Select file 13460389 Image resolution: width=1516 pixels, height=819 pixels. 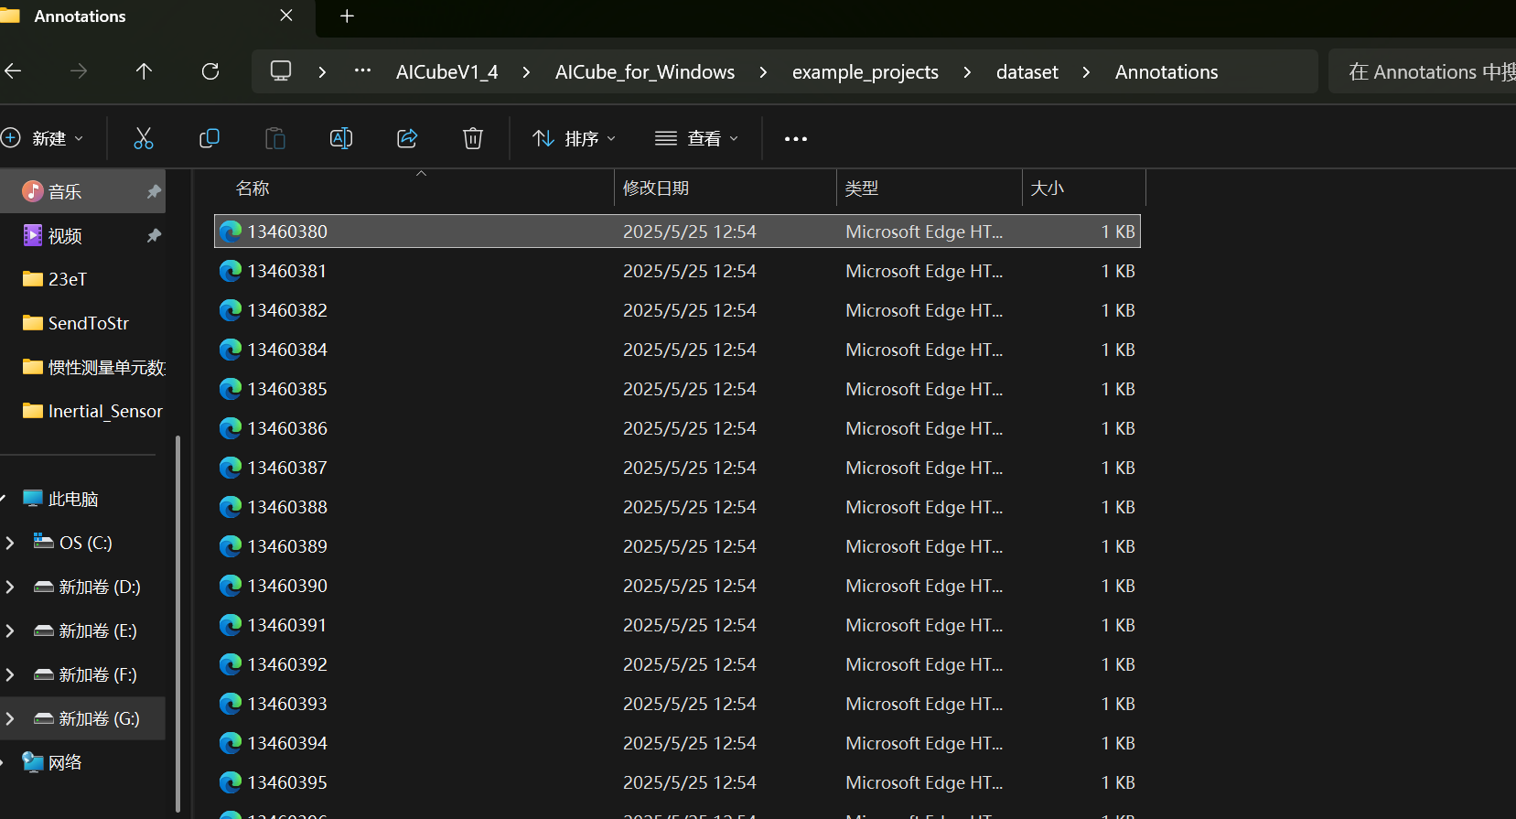tap(677, 546)
